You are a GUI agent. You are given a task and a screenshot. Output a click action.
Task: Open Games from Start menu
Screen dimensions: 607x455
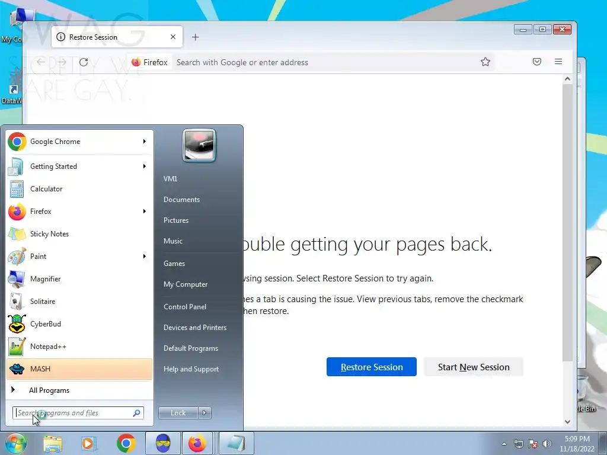pos(174,264)
